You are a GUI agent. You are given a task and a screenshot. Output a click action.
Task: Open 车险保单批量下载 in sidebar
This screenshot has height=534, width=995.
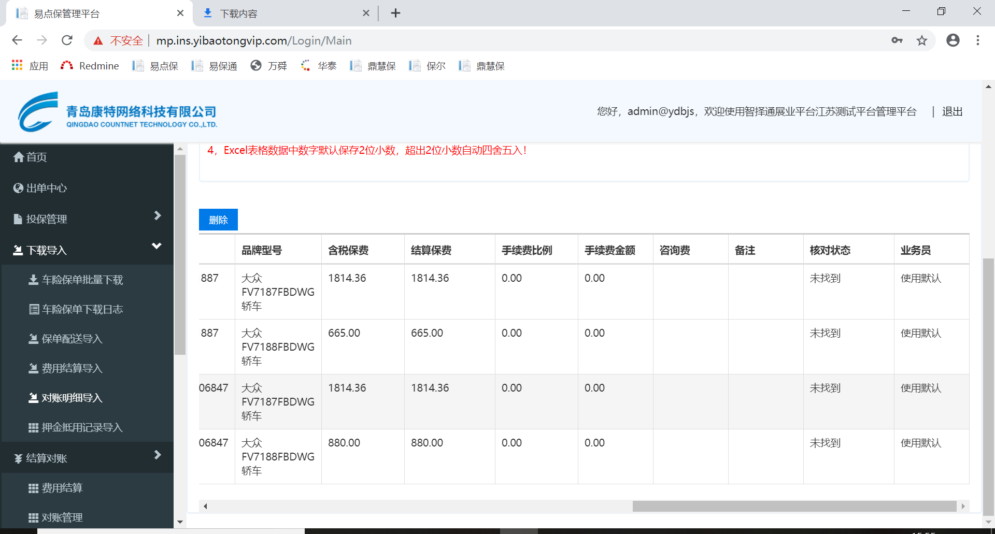coord(82,280)
